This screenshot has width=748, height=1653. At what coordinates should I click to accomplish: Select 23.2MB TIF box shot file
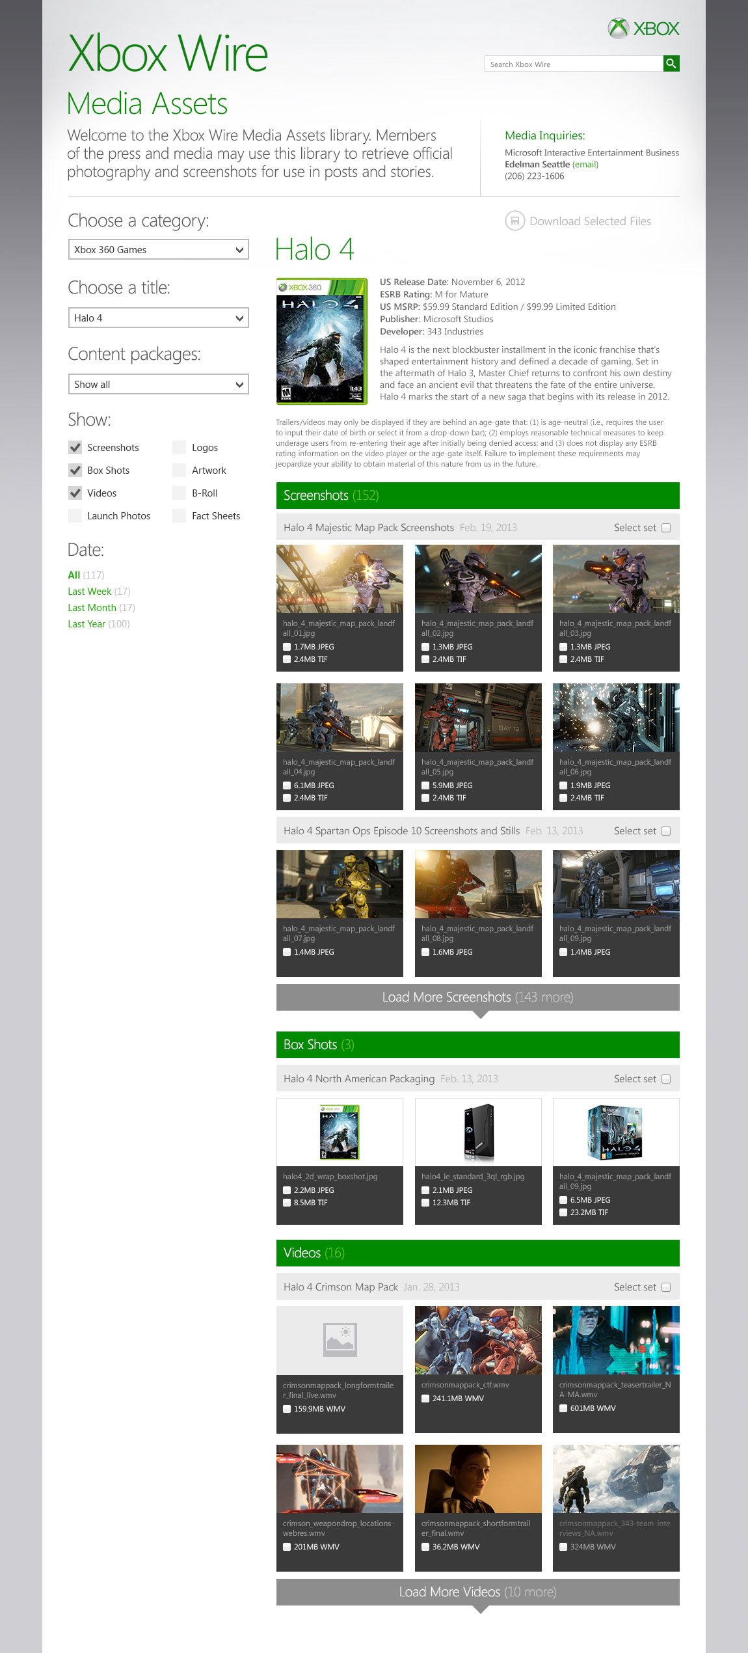pyautogui.click(x=563, y=1212)
